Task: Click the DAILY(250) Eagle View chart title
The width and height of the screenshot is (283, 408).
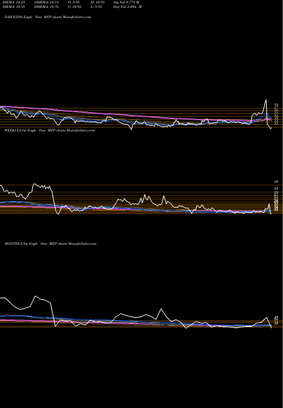Action: (x=48, y=17)
